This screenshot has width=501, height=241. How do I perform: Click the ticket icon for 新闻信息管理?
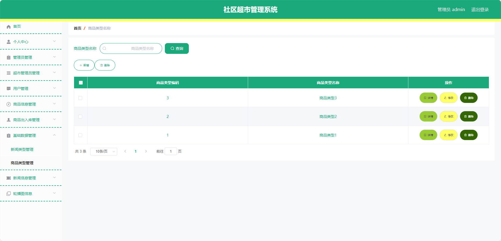click(x=9, y=178)
